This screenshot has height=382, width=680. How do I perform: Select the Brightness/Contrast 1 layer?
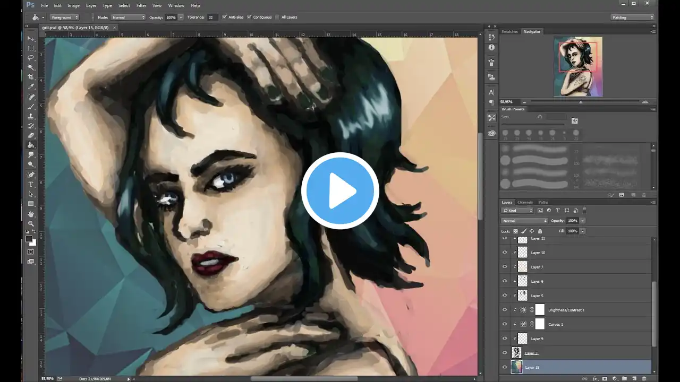(x=566, y=310)
